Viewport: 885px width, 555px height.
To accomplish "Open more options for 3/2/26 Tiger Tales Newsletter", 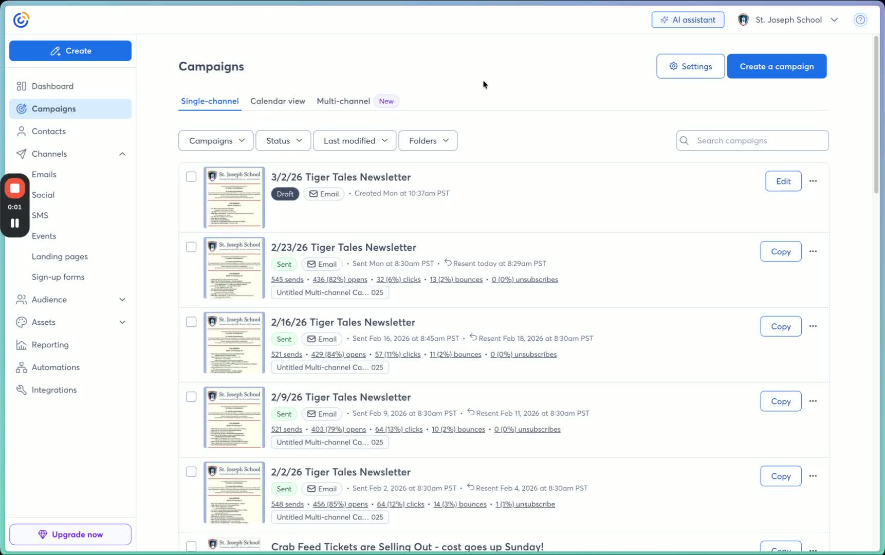I will point(813,181).
